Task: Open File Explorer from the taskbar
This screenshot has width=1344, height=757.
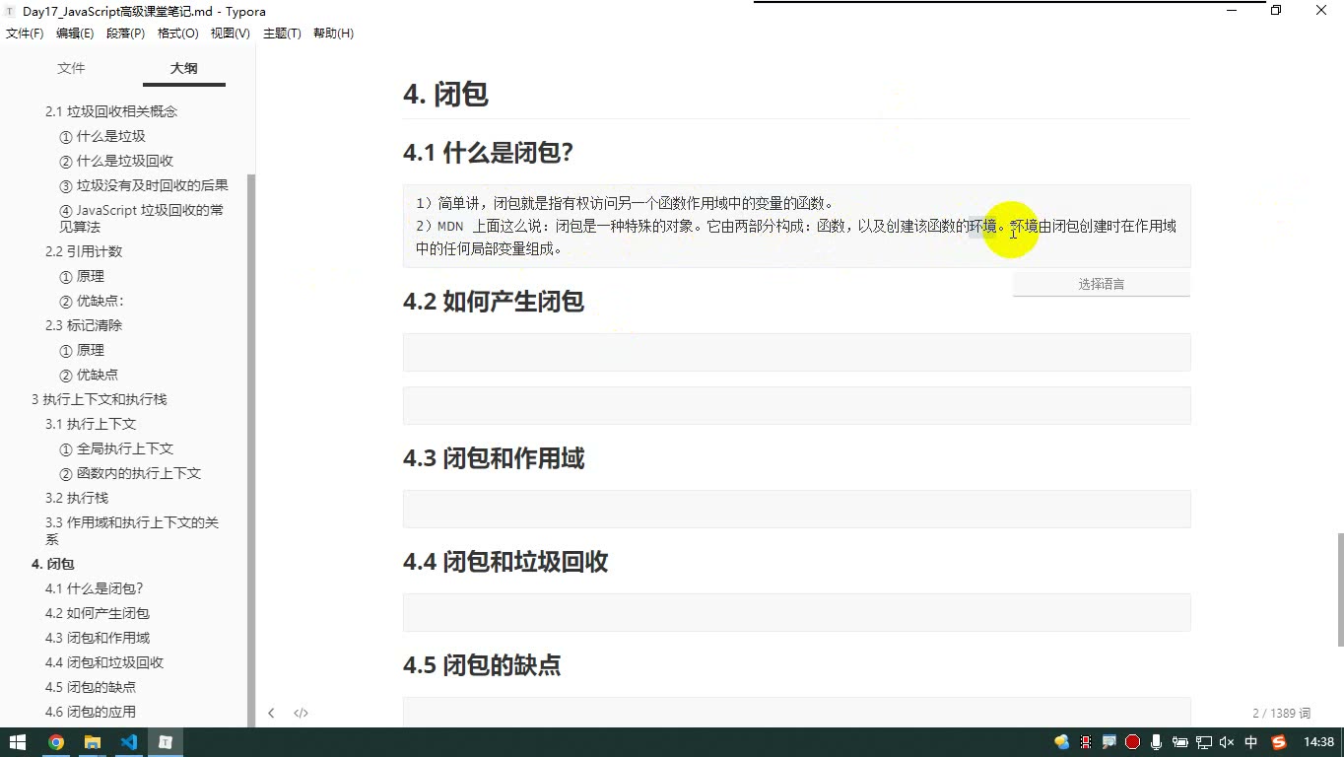Action: [93, 742]
